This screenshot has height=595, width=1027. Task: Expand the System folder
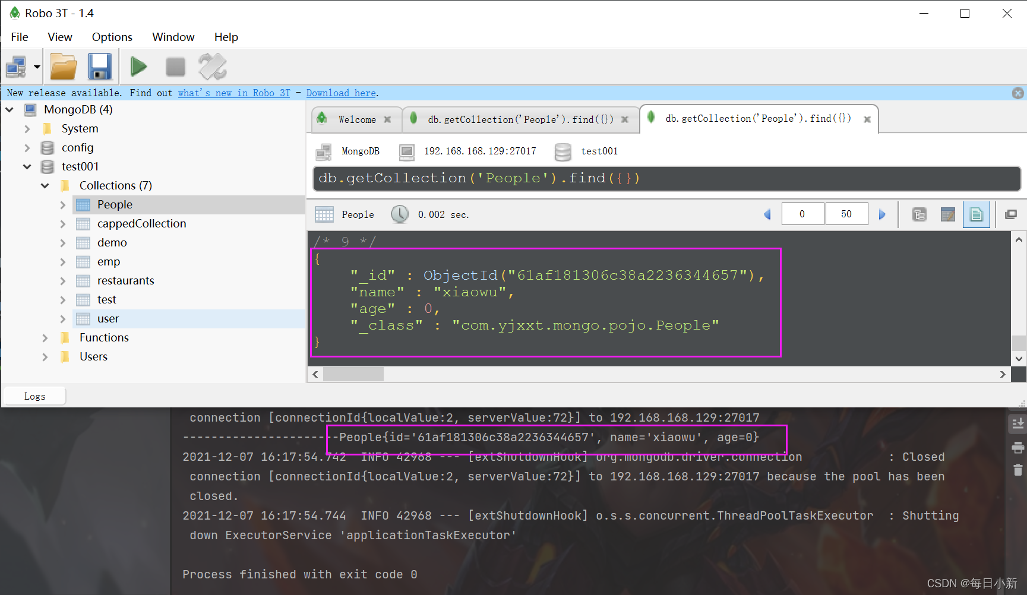coord(27,129)
